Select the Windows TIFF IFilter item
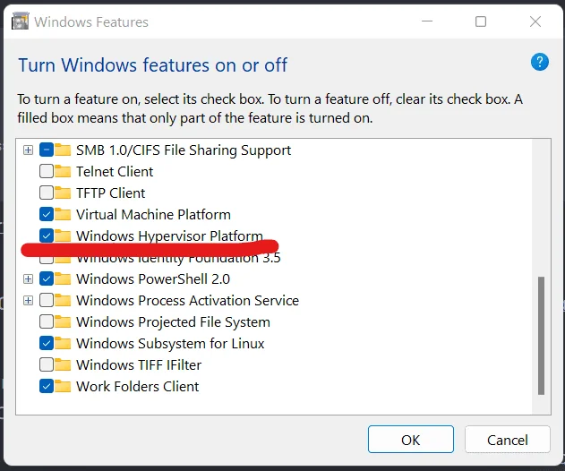Viewport: 565px width, 471px height. pyautogui.click(x=139, y=364)
